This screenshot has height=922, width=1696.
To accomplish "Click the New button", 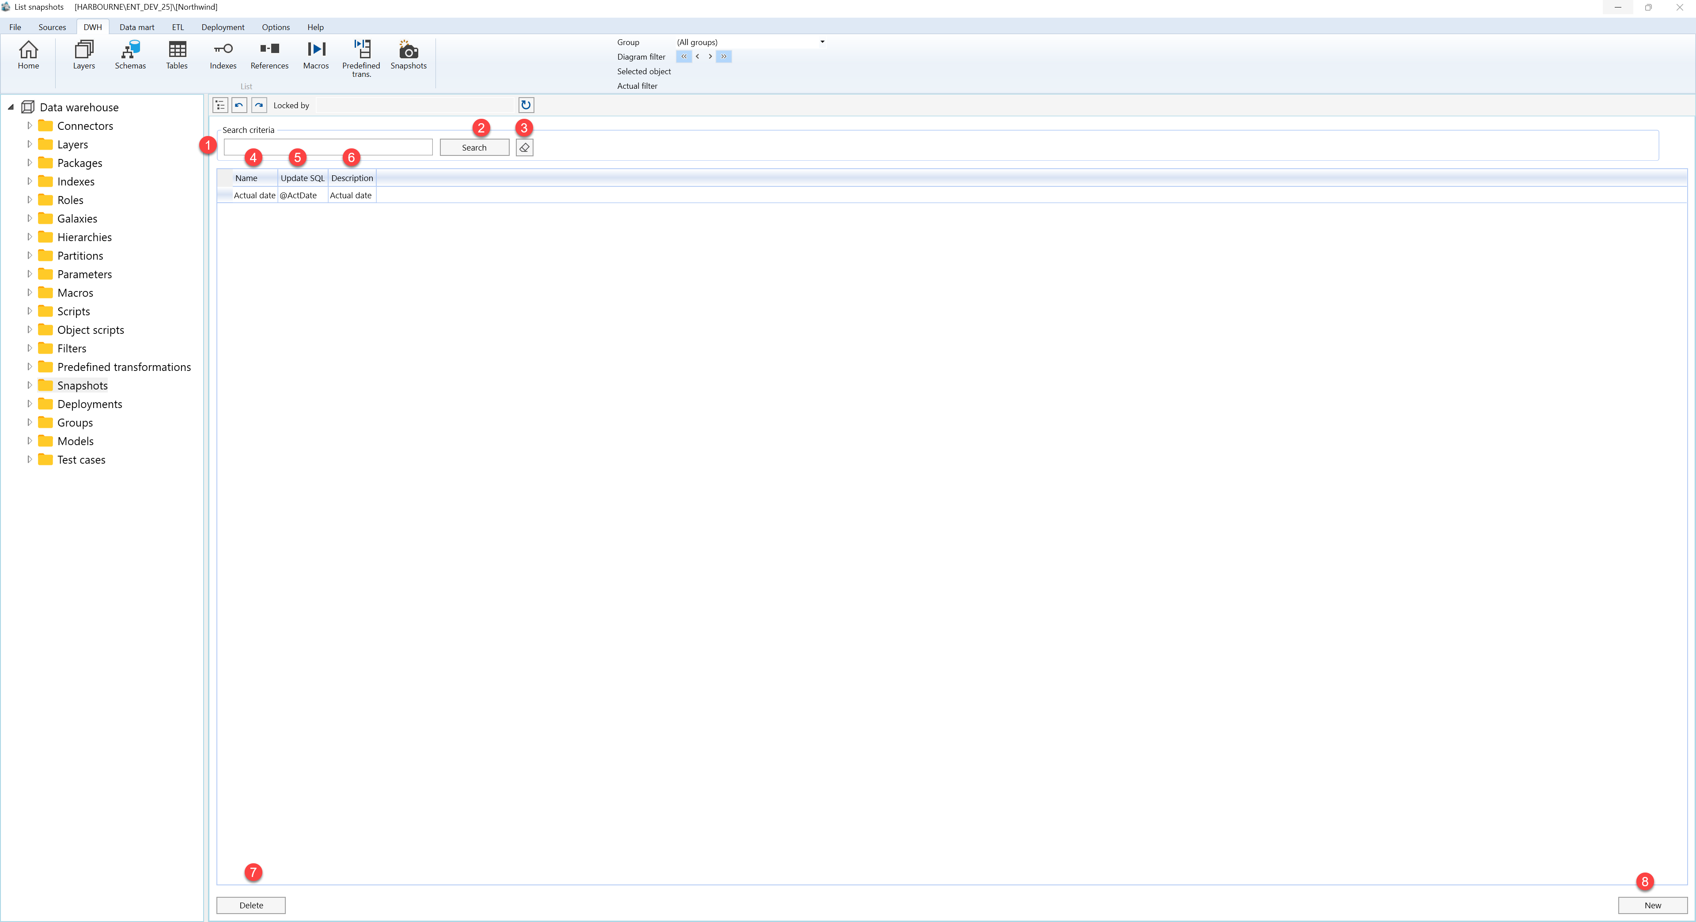I will pos(1653,905).
